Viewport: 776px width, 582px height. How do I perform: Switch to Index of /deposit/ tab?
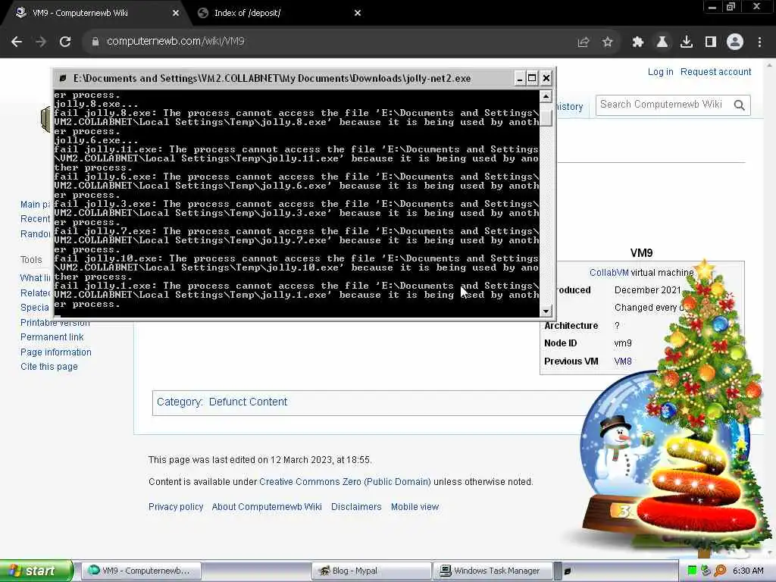[x=247, y=14]
